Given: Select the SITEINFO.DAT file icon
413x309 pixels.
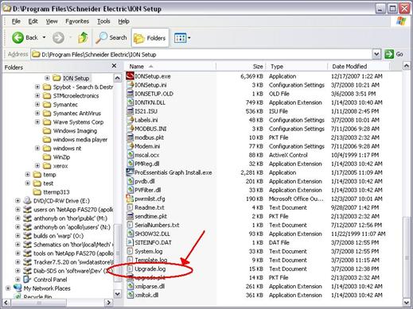Looking at the screenshot, I should click(130, 242).
